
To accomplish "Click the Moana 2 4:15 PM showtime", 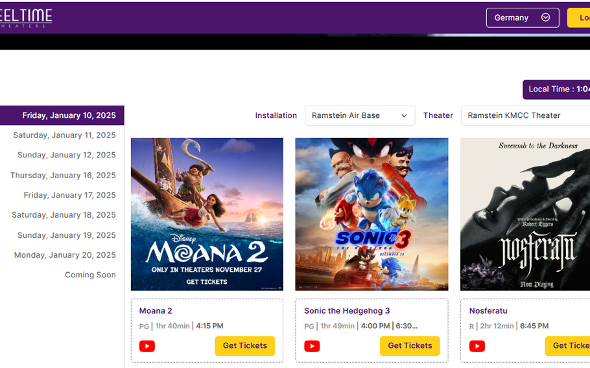I will click(x=209, y=327).
